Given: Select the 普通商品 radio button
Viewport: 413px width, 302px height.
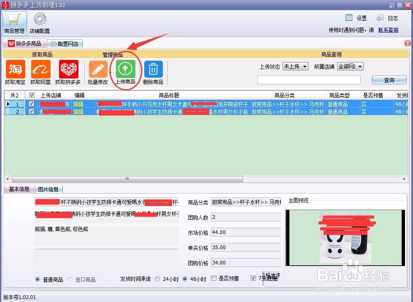Looking at the screenshot, I should (38, 279).
